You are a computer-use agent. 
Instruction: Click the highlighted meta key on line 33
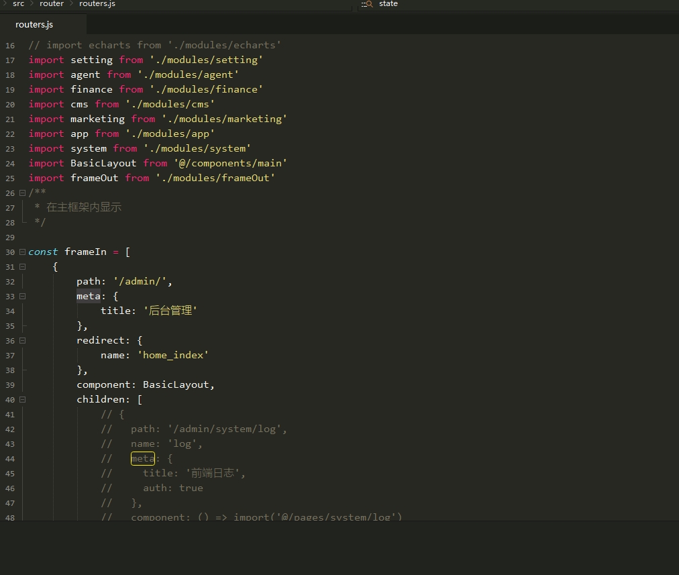pos(88,297)
